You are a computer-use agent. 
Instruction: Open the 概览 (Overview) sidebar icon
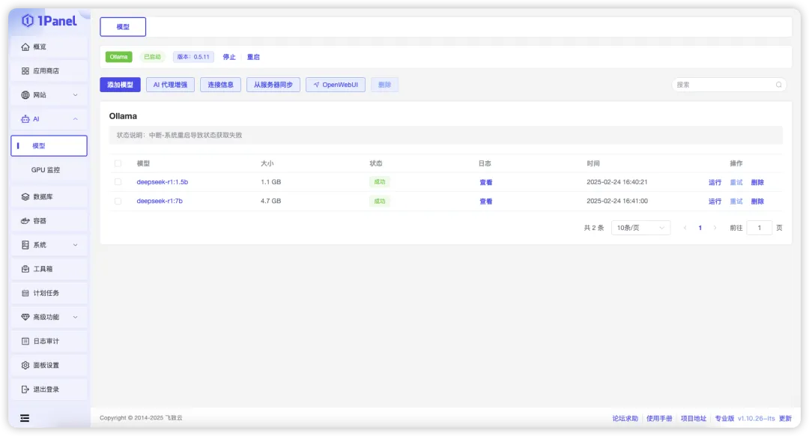(x=34, y=46)
